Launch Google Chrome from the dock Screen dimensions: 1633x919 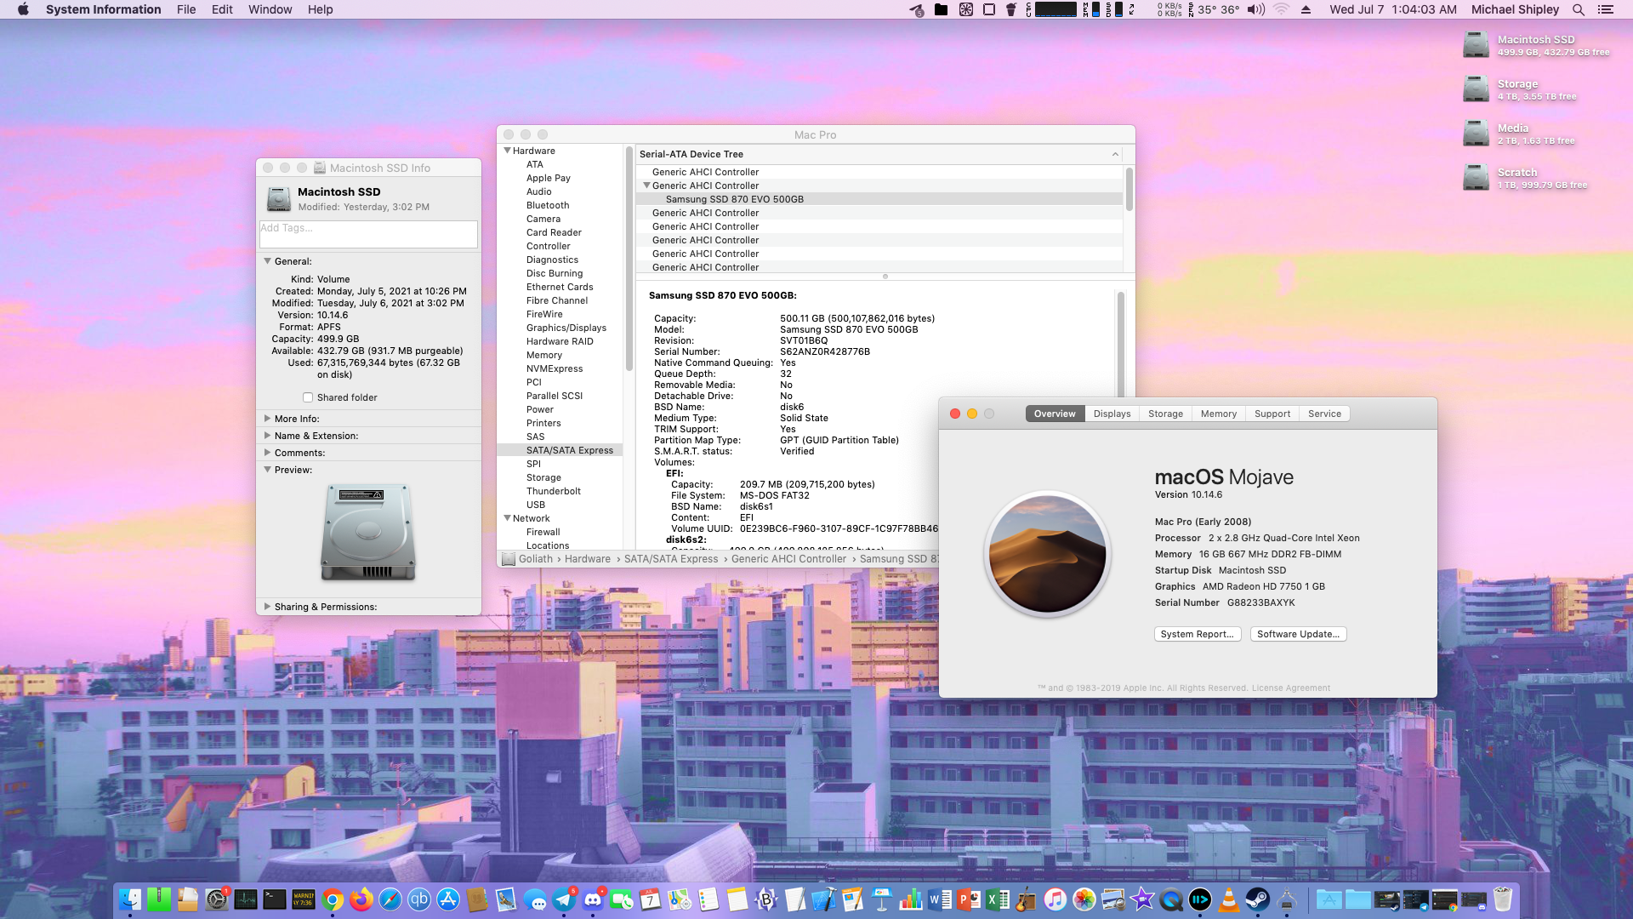[x=333, y=899]
